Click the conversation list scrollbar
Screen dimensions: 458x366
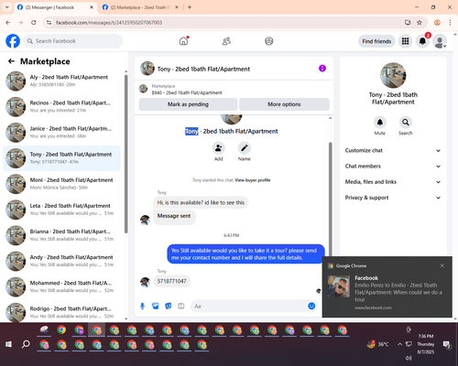[126, 154]
